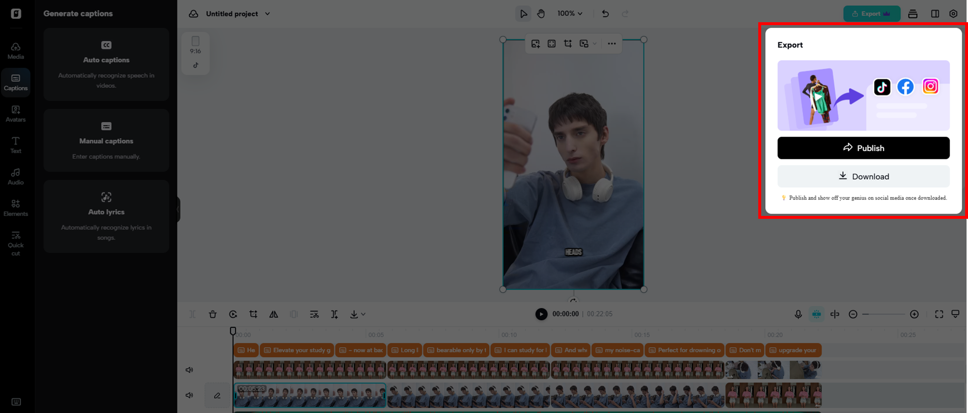Viewport: 968px width, 413px height.
Task: Undo the last action
Action: pos(605,14)
